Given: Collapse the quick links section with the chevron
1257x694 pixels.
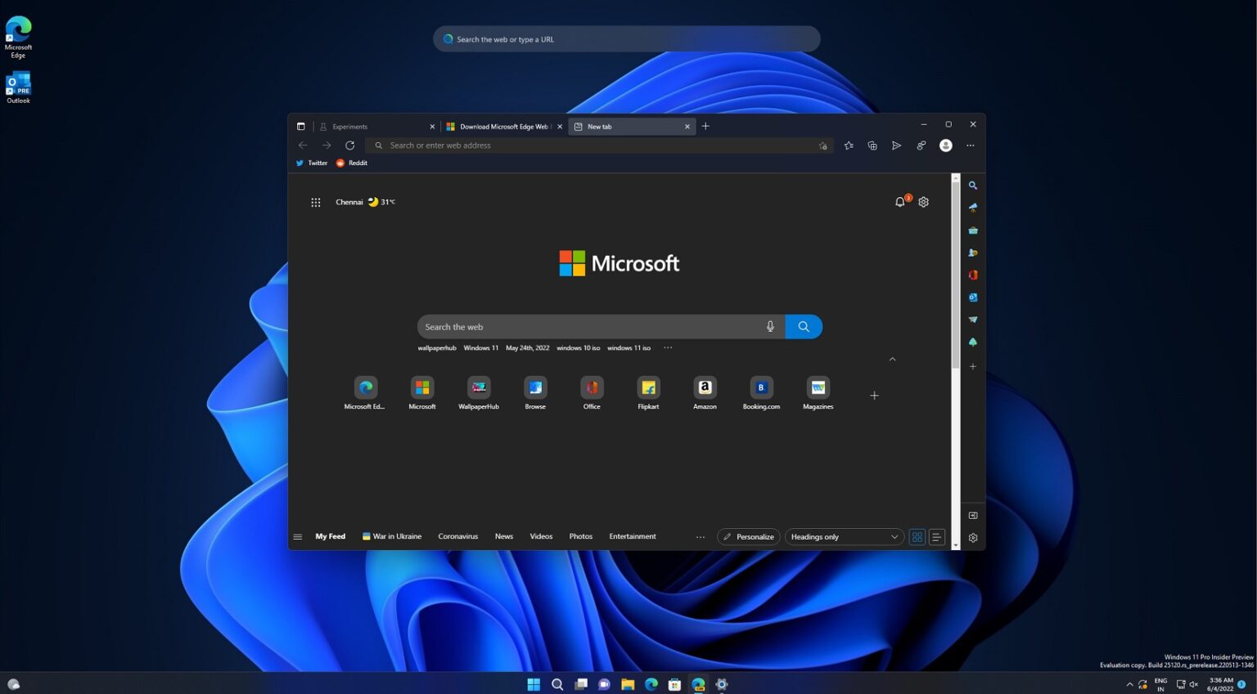Looking at the screenshot, I should click(x=892, y=359).
